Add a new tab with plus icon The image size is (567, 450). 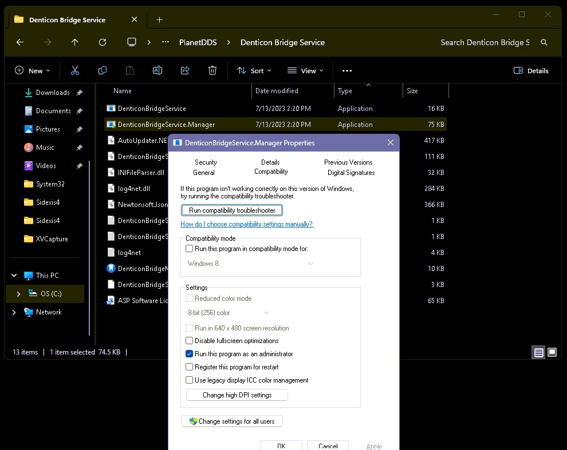pyautogui.click(x=159, y=20)
